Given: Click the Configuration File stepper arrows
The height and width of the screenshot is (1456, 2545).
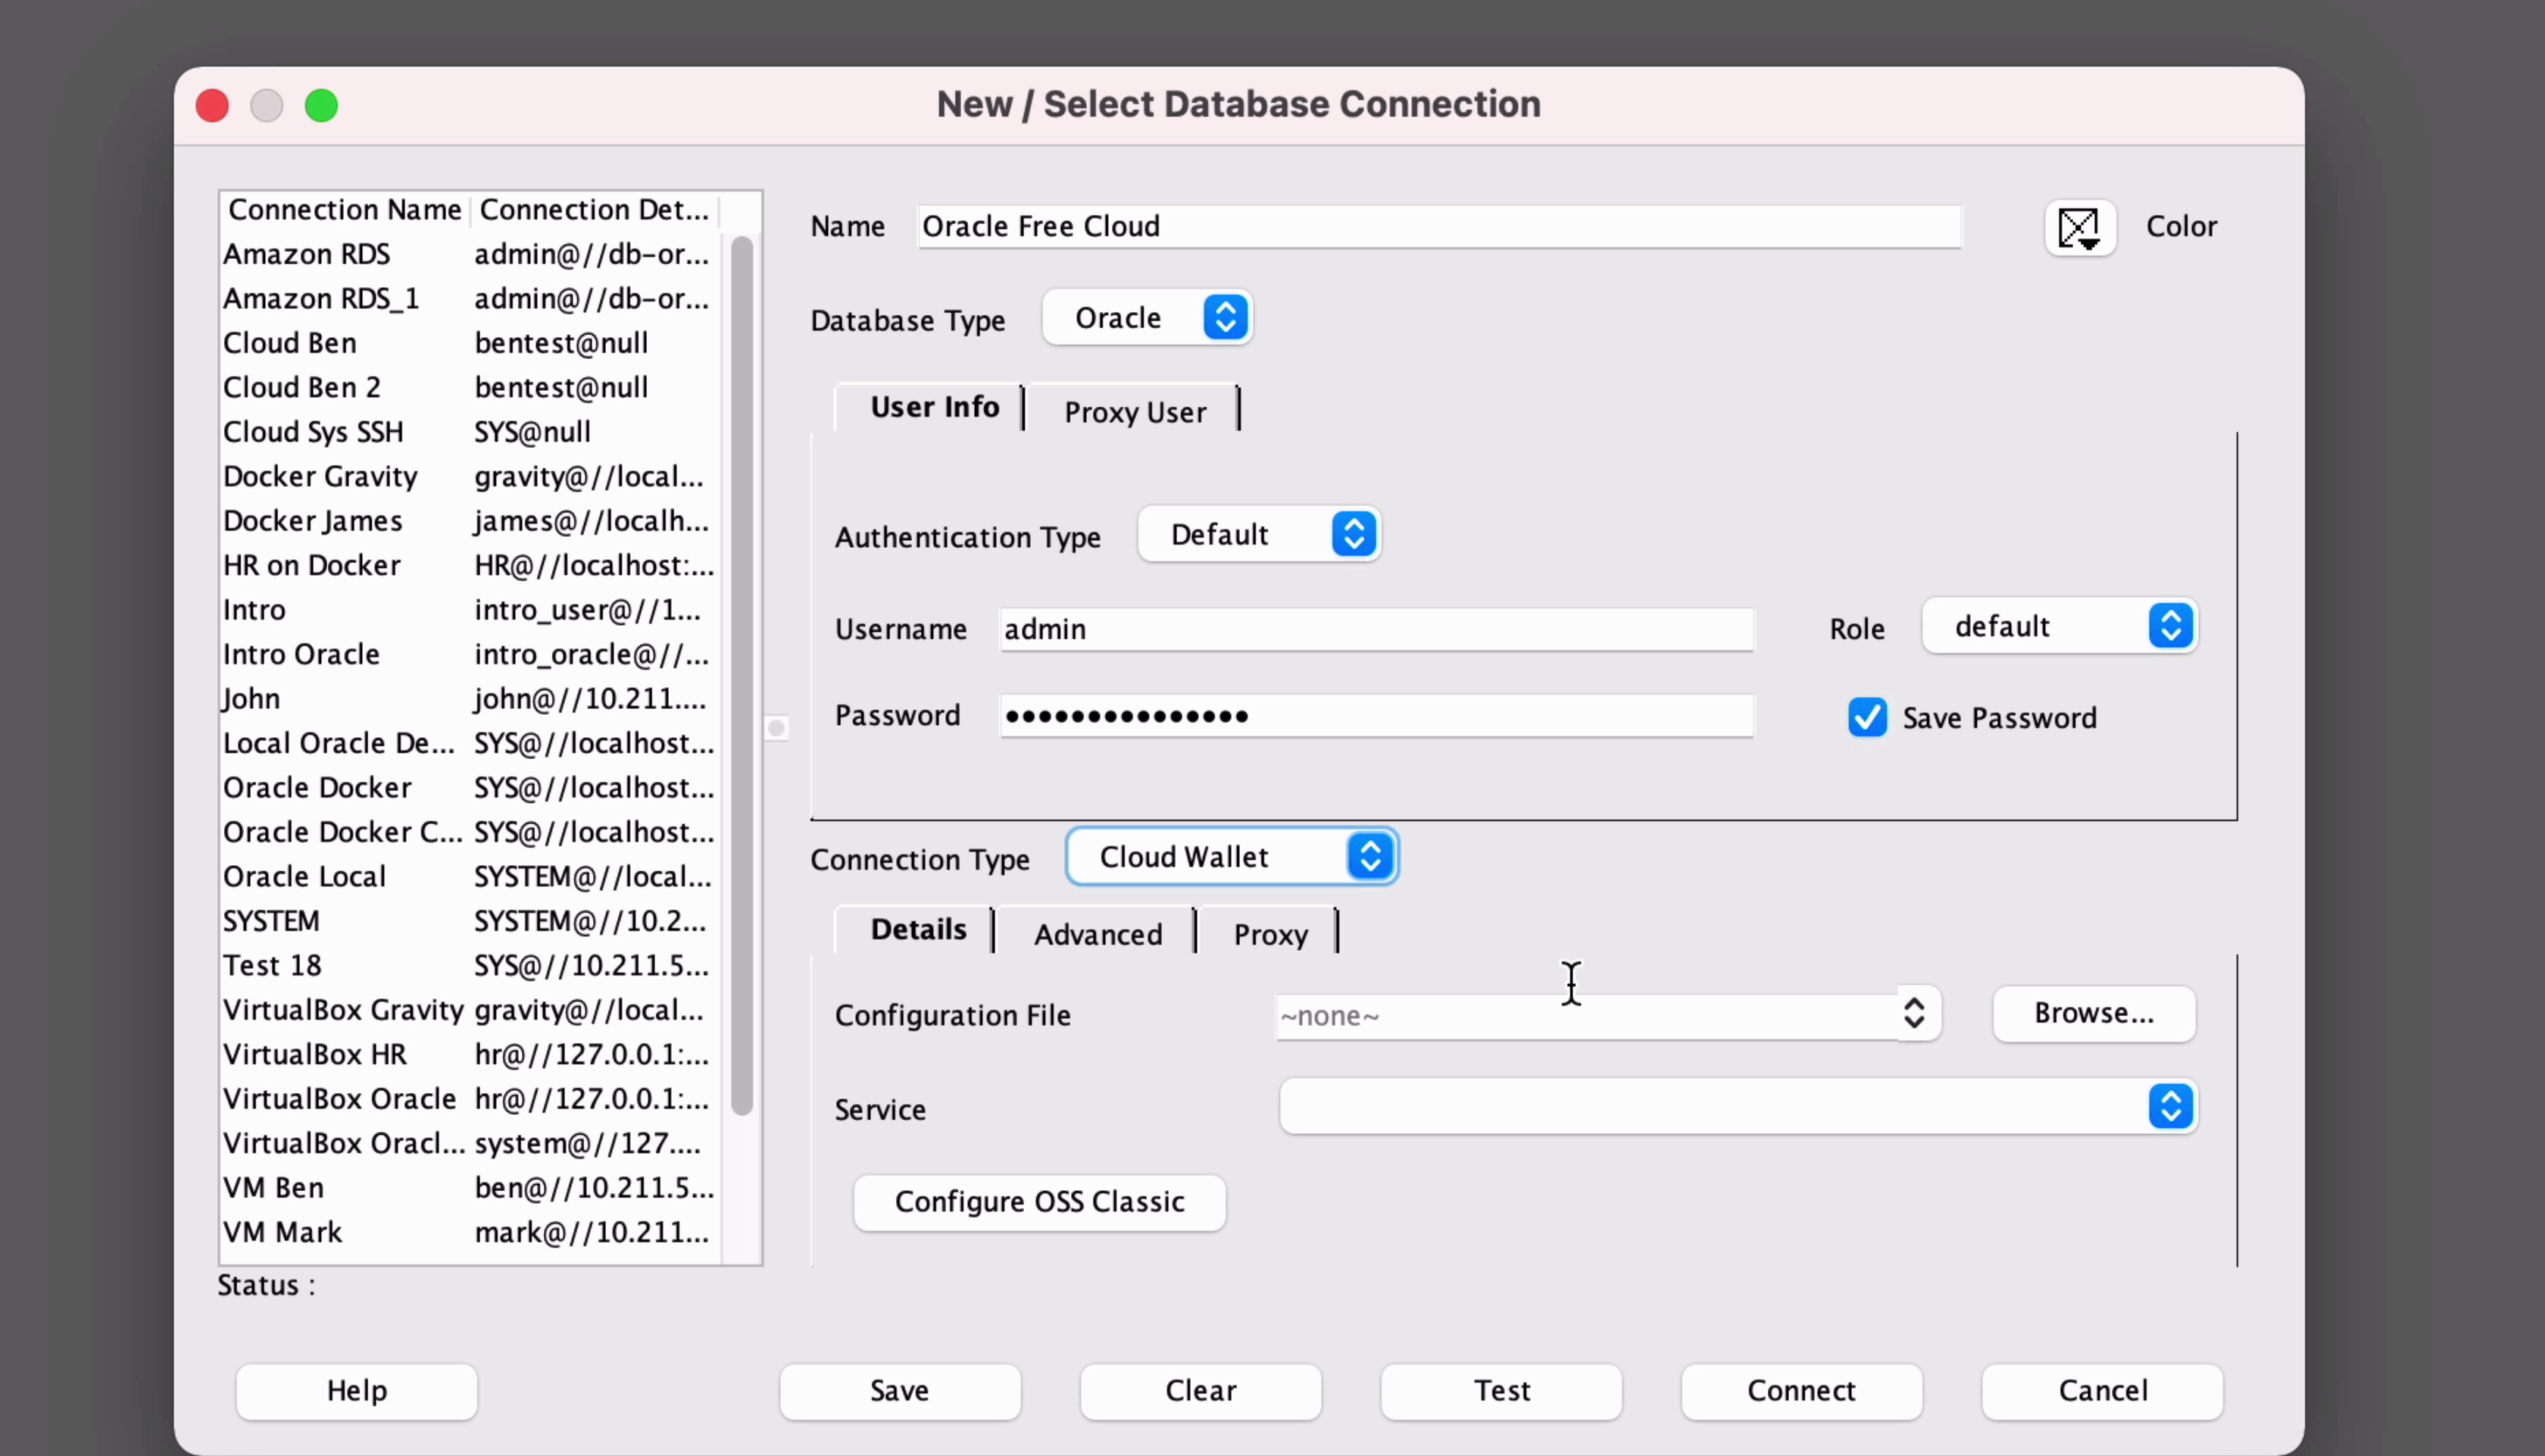Looking at the screenshot, I should tap(1913, 1013).
